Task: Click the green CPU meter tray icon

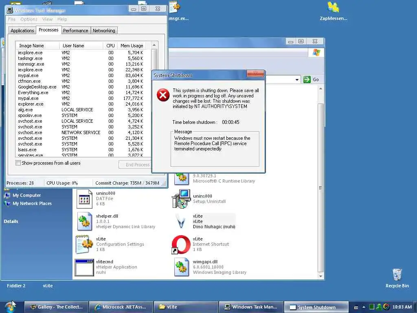Action: coord(372,307)
